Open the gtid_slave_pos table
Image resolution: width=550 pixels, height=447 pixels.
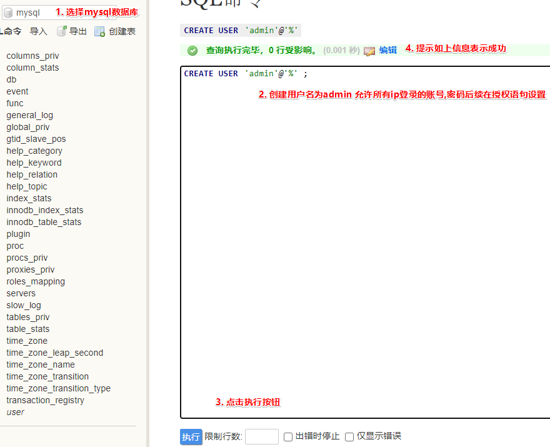(36, 139)
